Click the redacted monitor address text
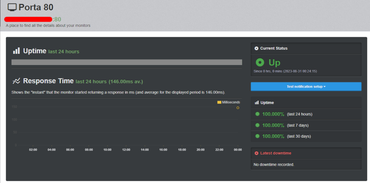Image resolution: width=370 pixels, height=183 pixels. coord(28,19)
